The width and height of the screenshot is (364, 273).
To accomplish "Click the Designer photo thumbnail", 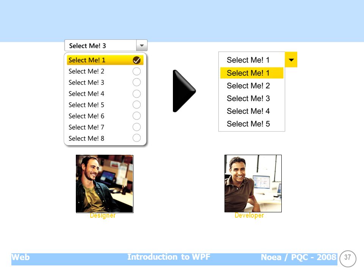I will pyautogui.click(x=105, y=184).
